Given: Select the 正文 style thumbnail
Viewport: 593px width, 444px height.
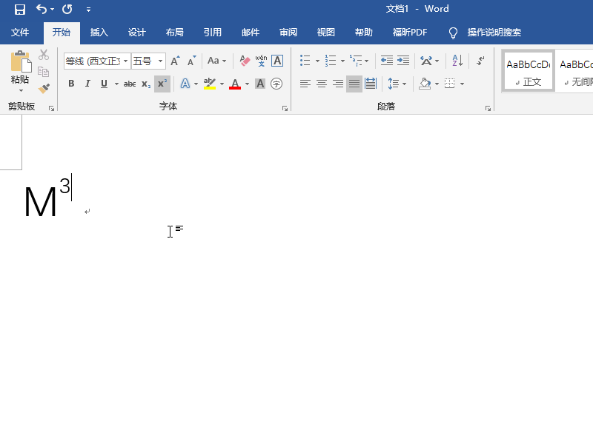Looking at the screenshot, I should (528, 71).
